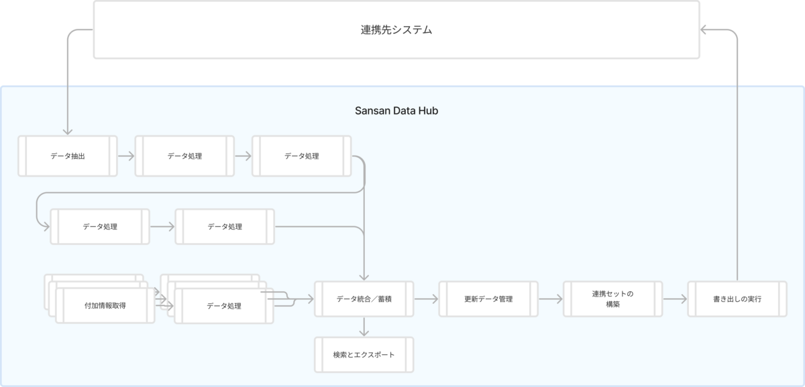Select the Sansan Data Hub title text

tap(396, 110)
